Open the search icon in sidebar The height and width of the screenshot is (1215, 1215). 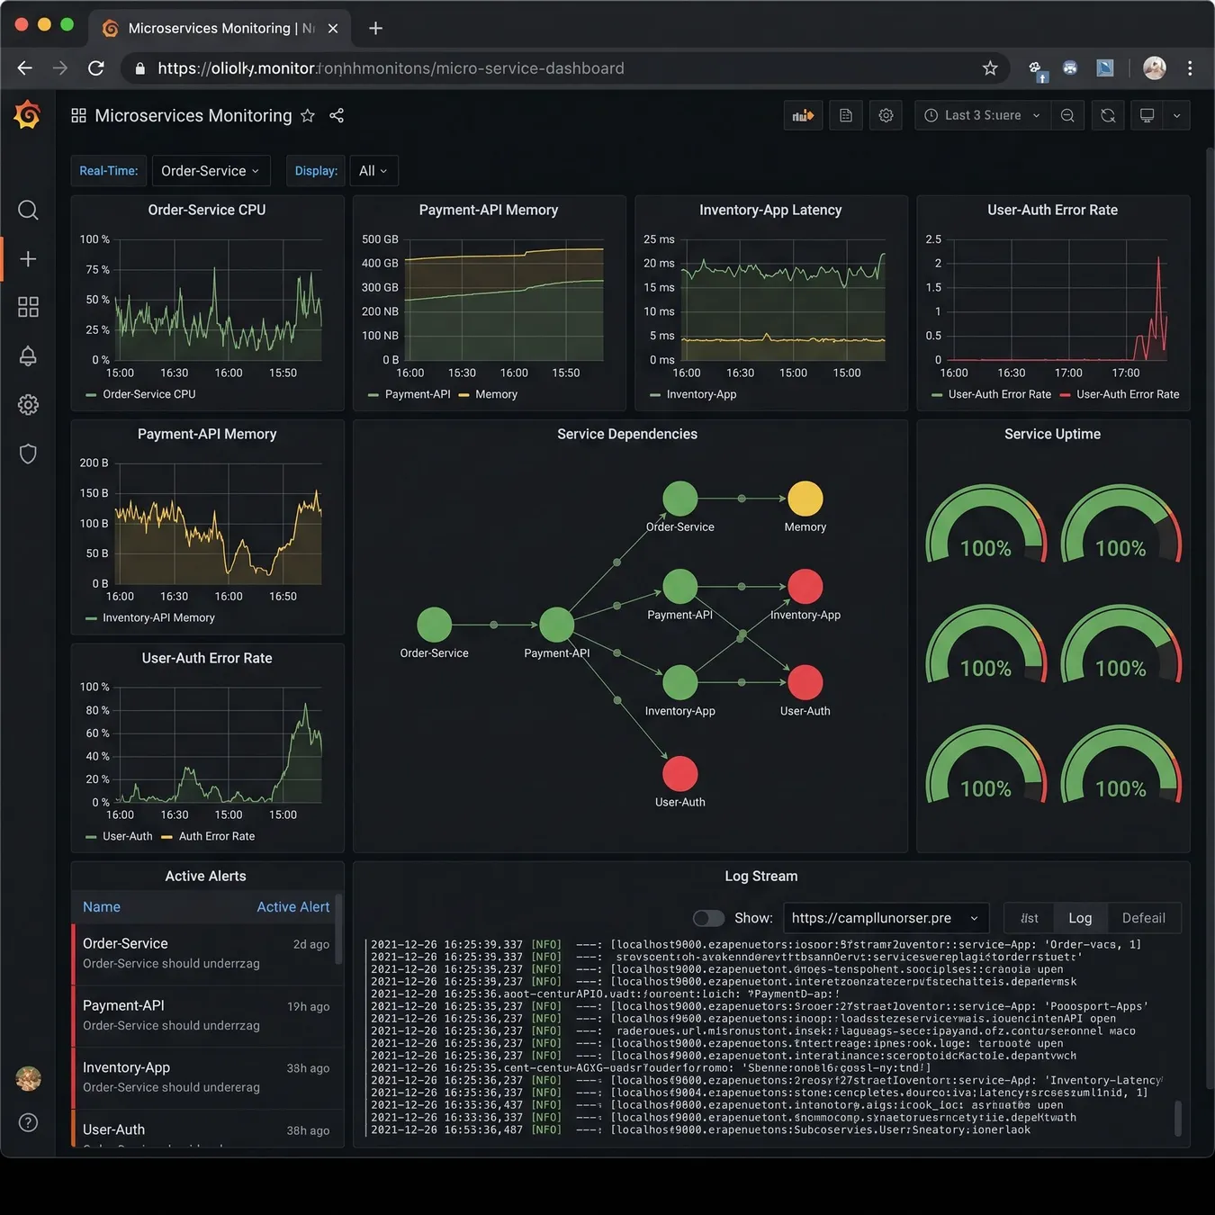point(28,210)
